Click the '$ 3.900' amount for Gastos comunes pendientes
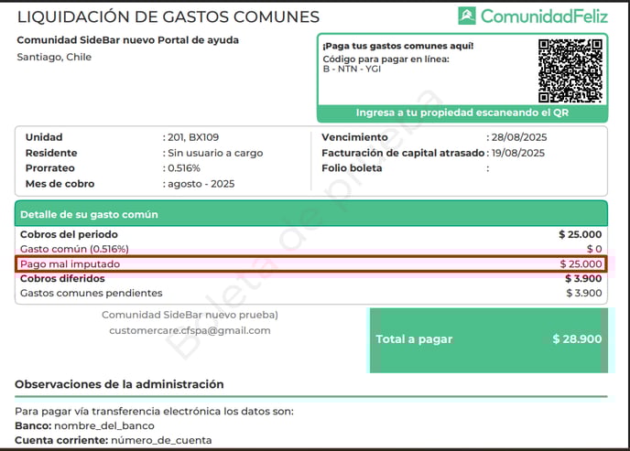The height and width of the screenshot is (451, 630). tap(584, 294)
